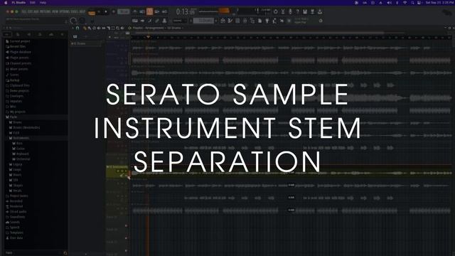Enable the playlist snap magnet icon

(x=77, y=28)
